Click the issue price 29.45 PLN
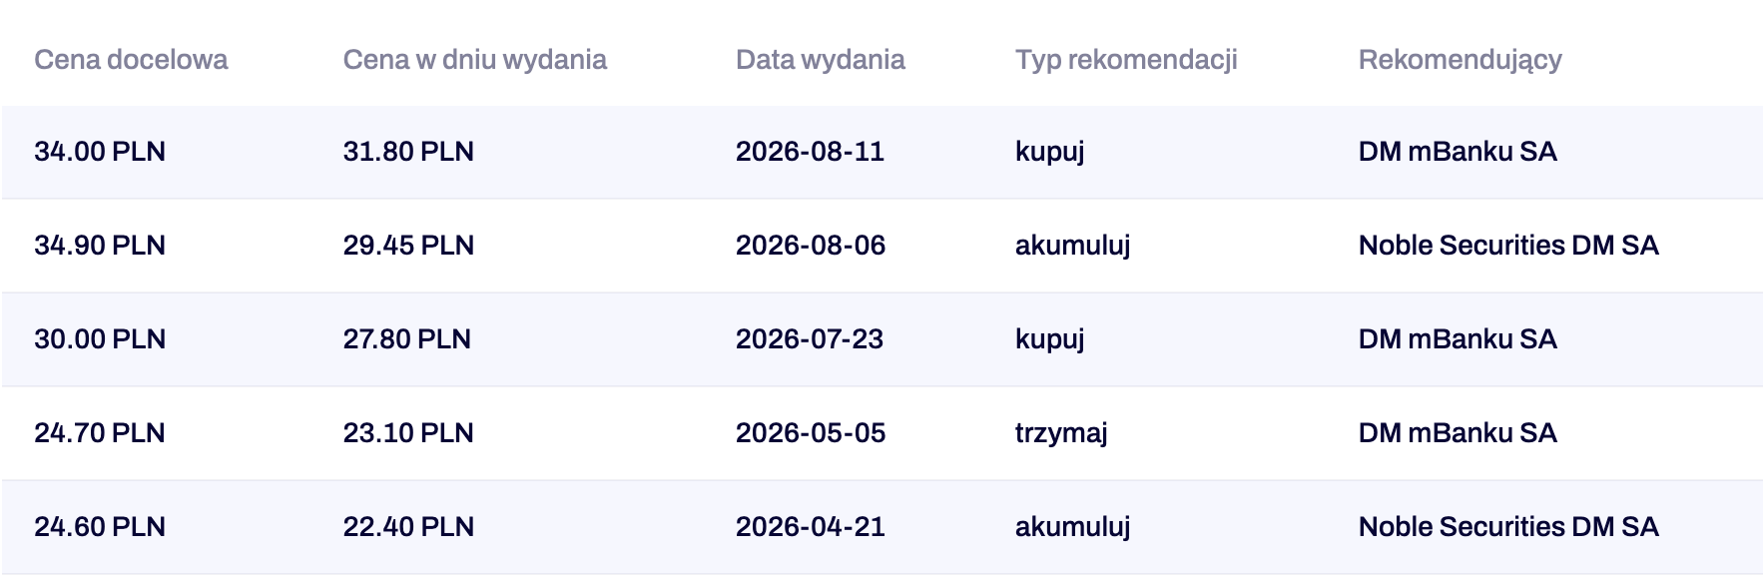 coord(408,246)
